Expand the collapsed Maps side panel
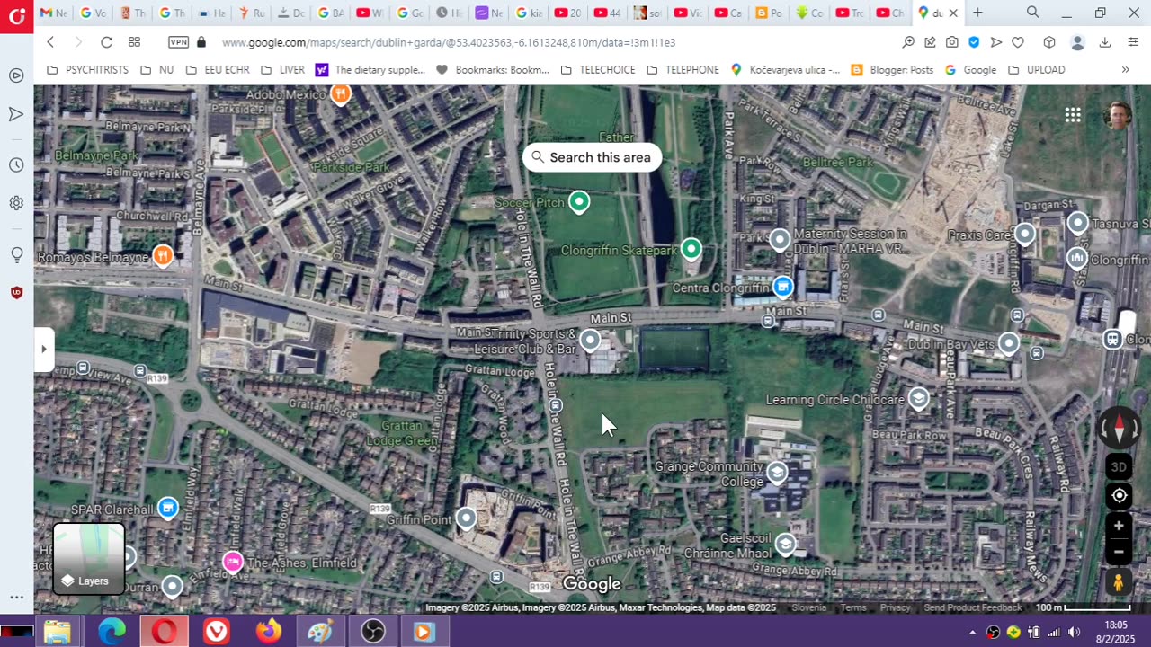The image size is (1151, 647). coord(43,349)
